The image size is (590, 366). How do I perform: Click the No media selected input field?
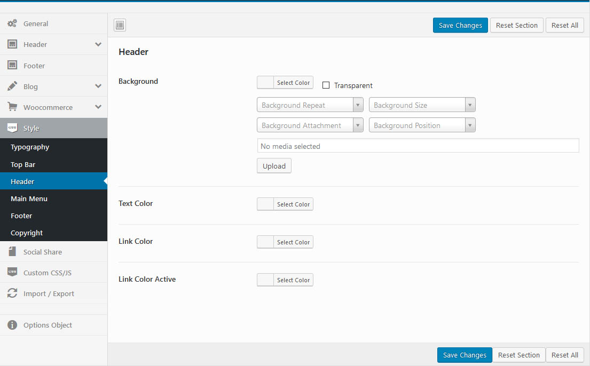(x=418, y=146)
